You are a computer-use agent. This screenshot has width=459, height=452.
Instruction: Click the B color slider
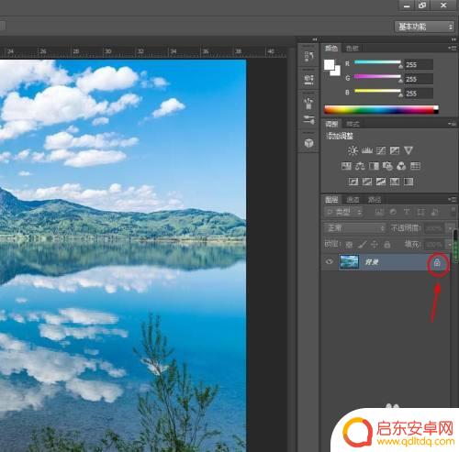(377, 91)
